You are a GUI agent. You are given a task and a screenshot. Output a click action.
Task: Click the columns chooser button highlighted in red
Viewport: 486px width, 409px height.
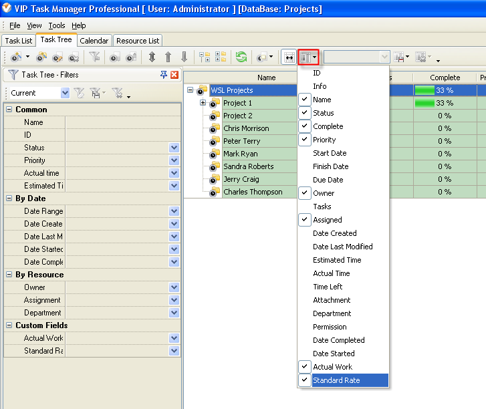point(308,58)
